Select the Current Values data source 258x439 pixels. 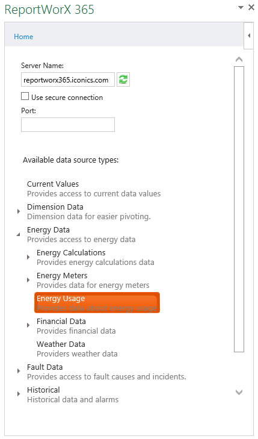pos(94,188)
